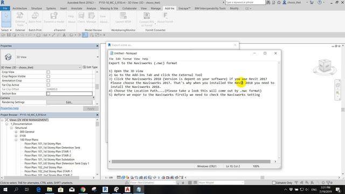Click the Edit Type button

90,67
